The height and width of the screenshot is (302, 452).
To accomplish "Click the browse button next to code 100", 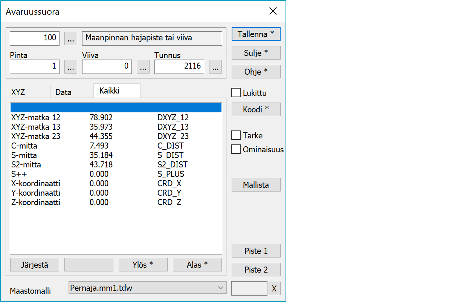I will click(71, 38).
